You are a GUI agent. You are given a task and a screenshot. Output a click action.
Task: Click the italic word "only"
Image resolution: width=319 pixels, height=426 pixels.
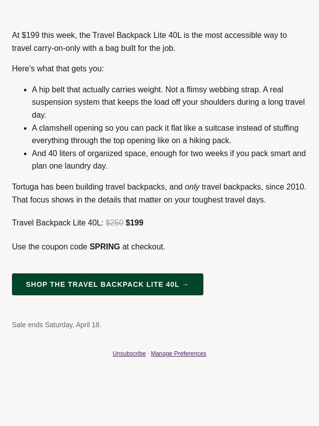pyautogui.click(x=192, y=187)
